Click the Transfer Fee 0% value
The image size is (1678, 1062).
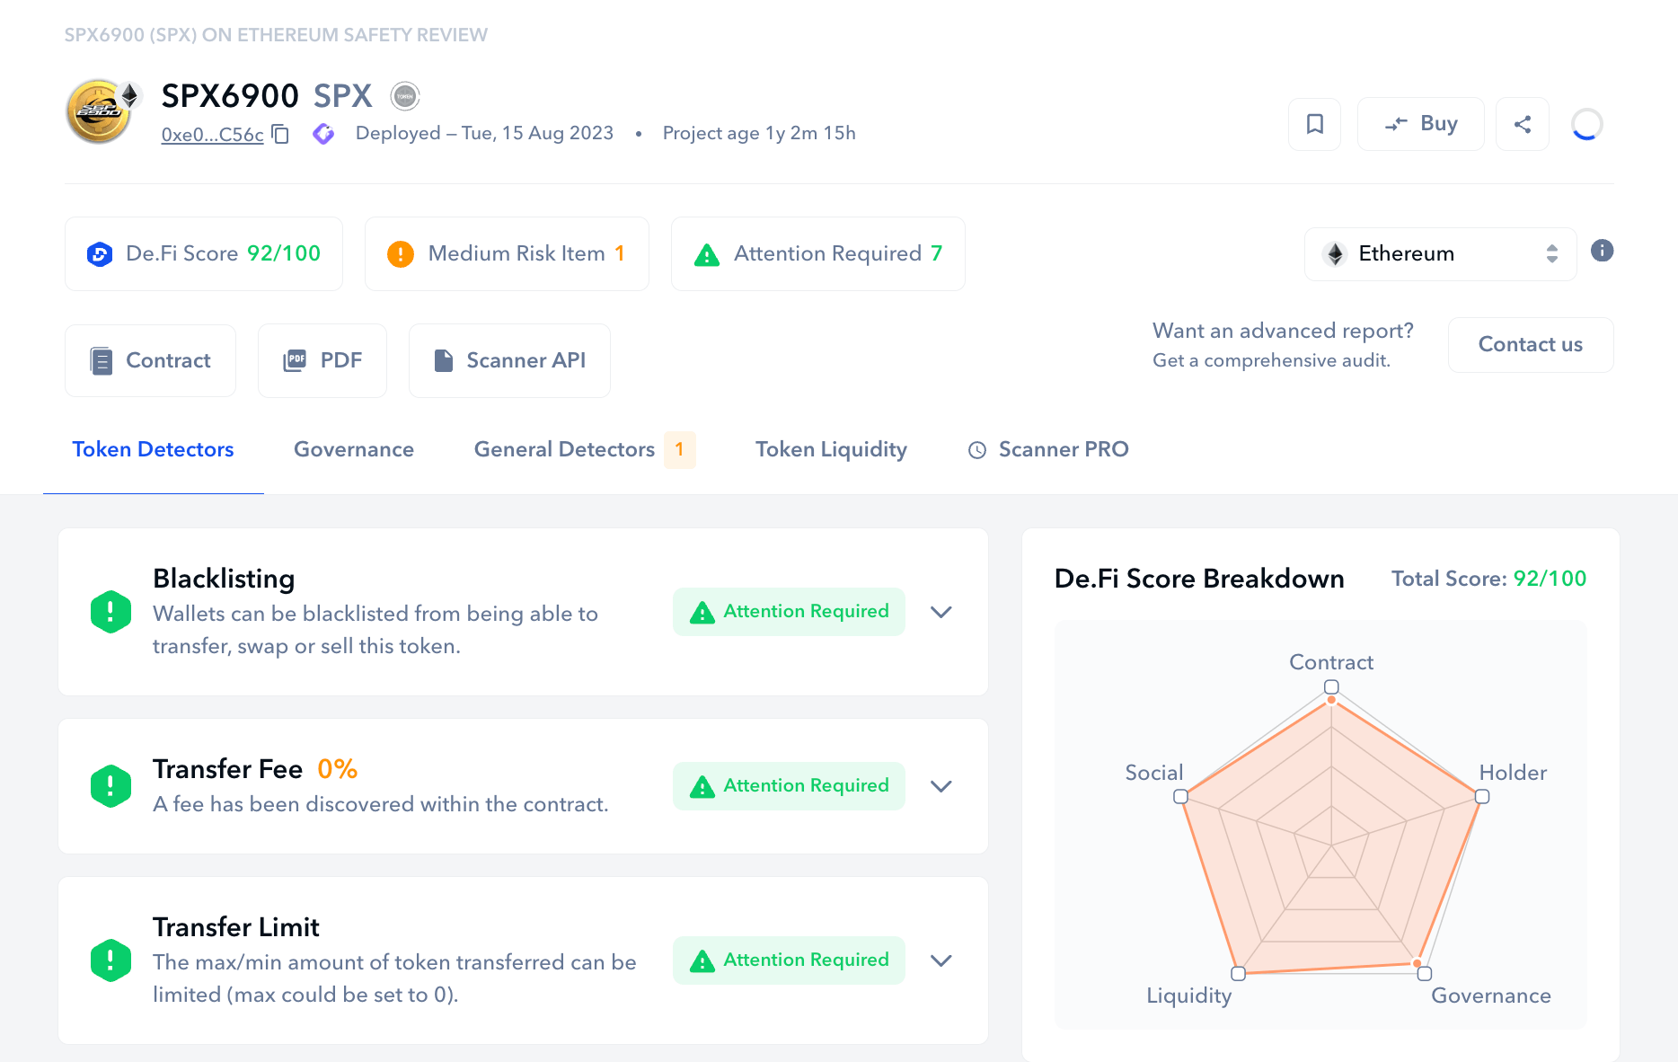click(338, 769)
